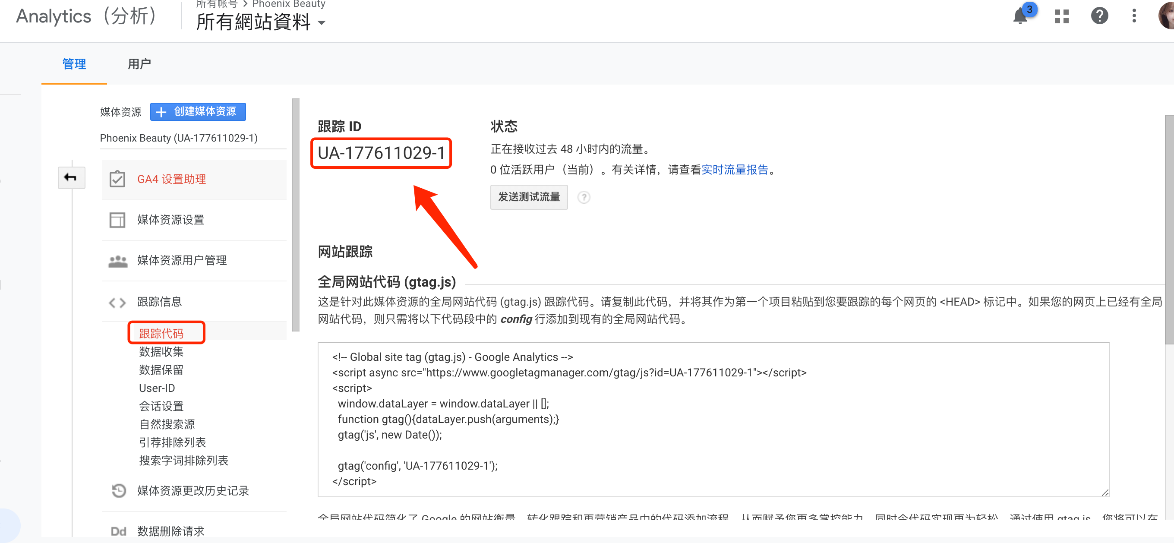Switch to the 用户 tab
This screenshot has width=1174, height=543.
pyautogui.click(x=139, y=64)
